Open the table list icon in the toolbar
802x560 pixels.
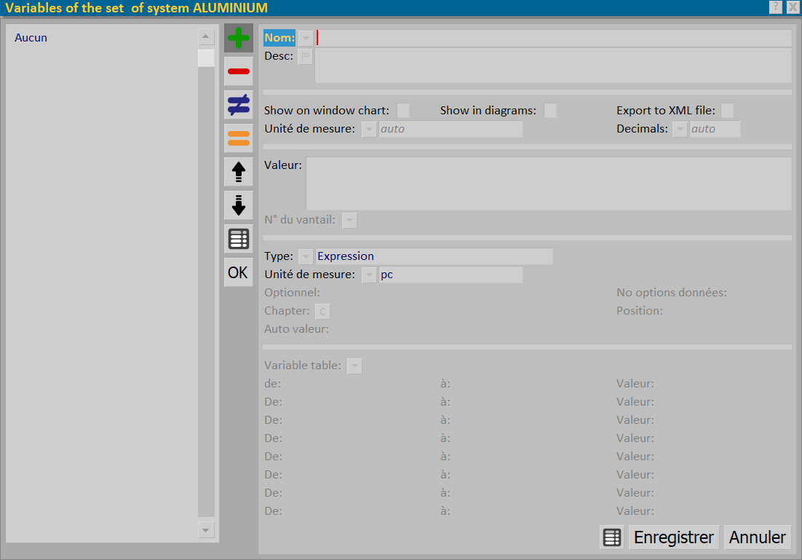pyautogui.click(x=239, y=239)
